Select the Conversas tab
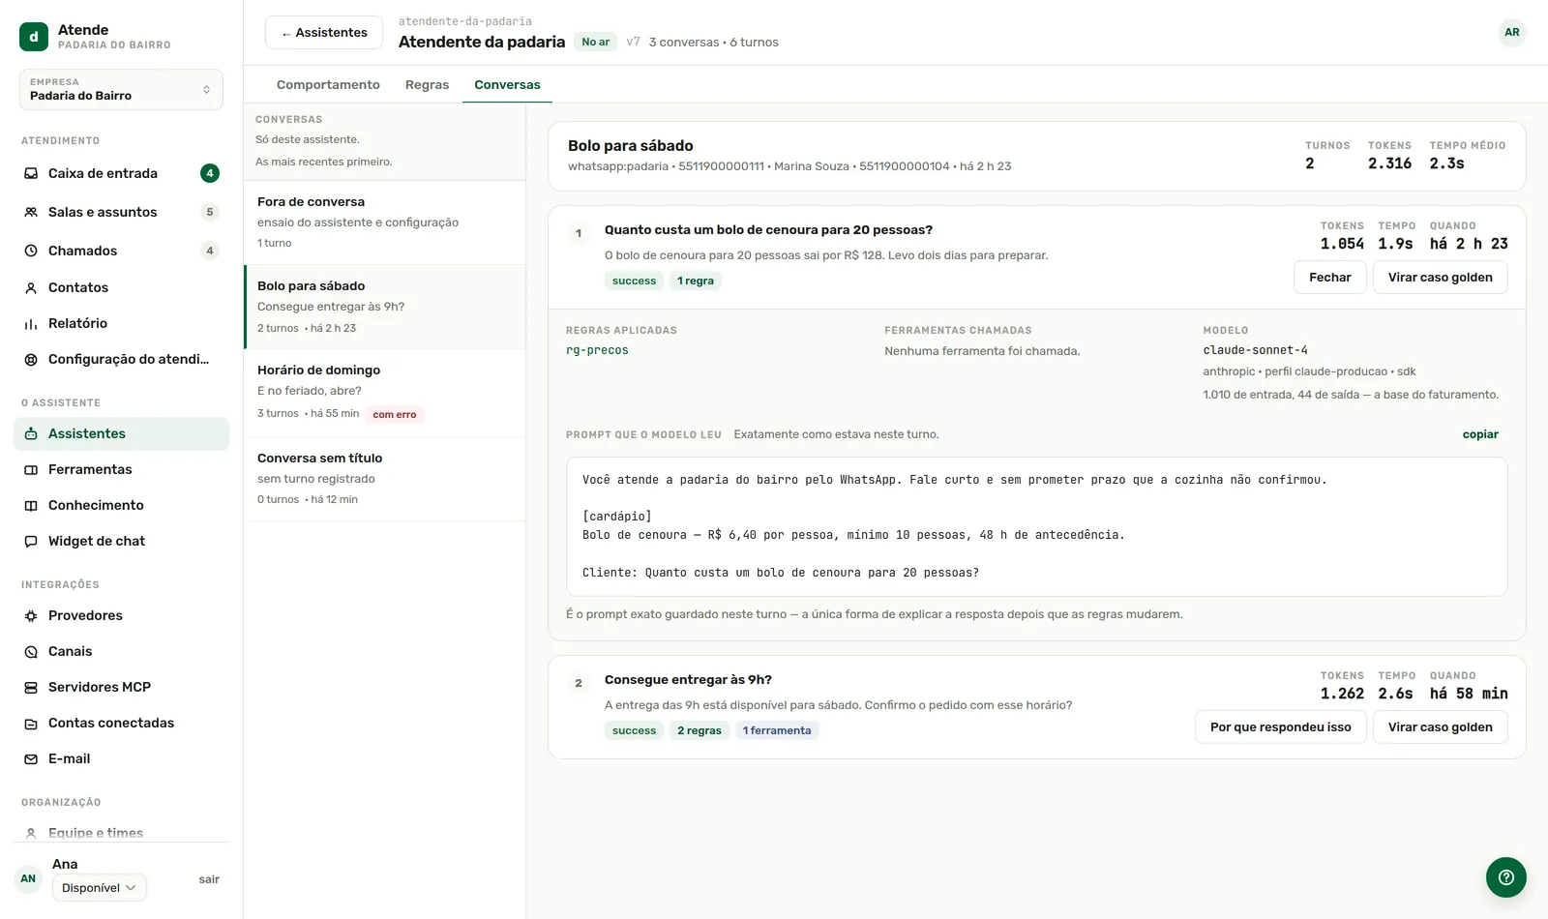The height and width of the screenshot is (919, 1548). [507, 84]
